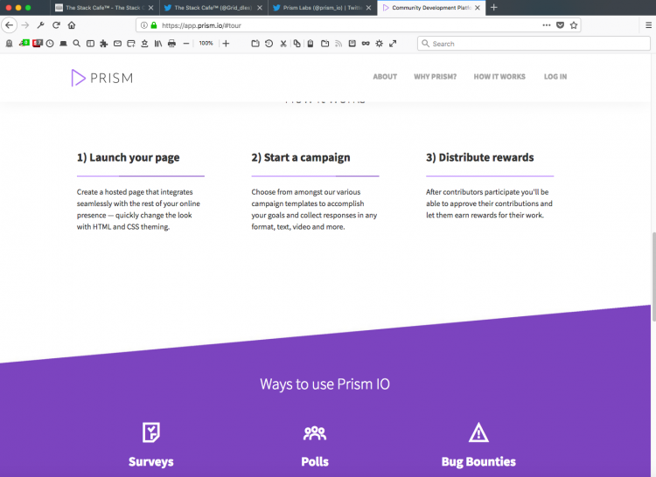This screenshot has width=656, height=477.
Task: Click the cut scissors icon
Action: (283, 44)
